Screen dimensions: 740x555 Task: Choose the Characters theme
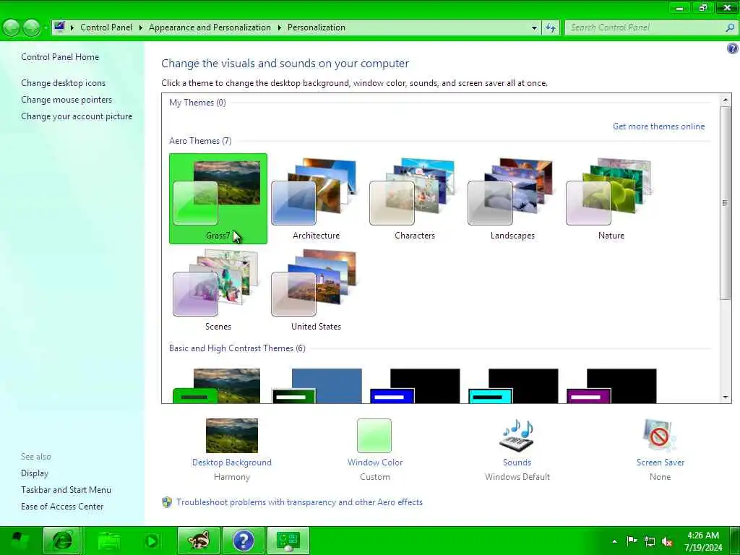pyautogui.click(x=414, y=199)
